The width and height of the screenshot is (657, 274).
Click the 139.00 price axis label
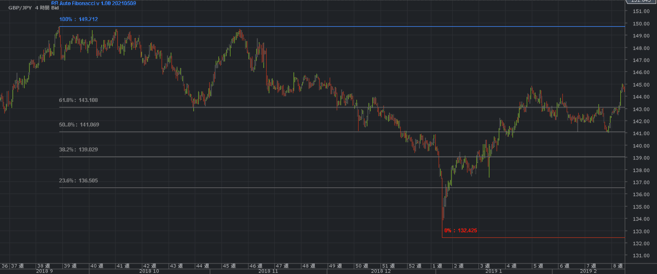640,158
